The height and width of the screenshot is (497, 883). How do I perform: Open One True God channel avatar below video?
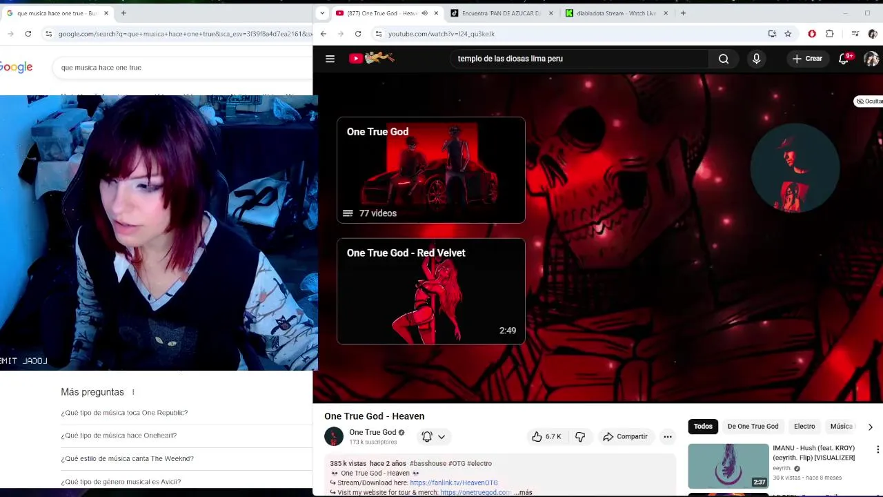tap(334, 436)
